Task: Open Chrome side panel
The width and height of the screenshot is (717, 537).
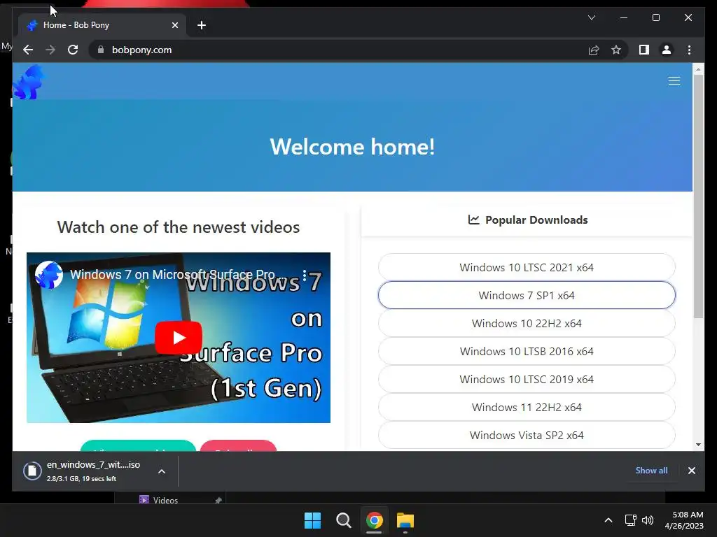Action: click(x=644, y=50)
